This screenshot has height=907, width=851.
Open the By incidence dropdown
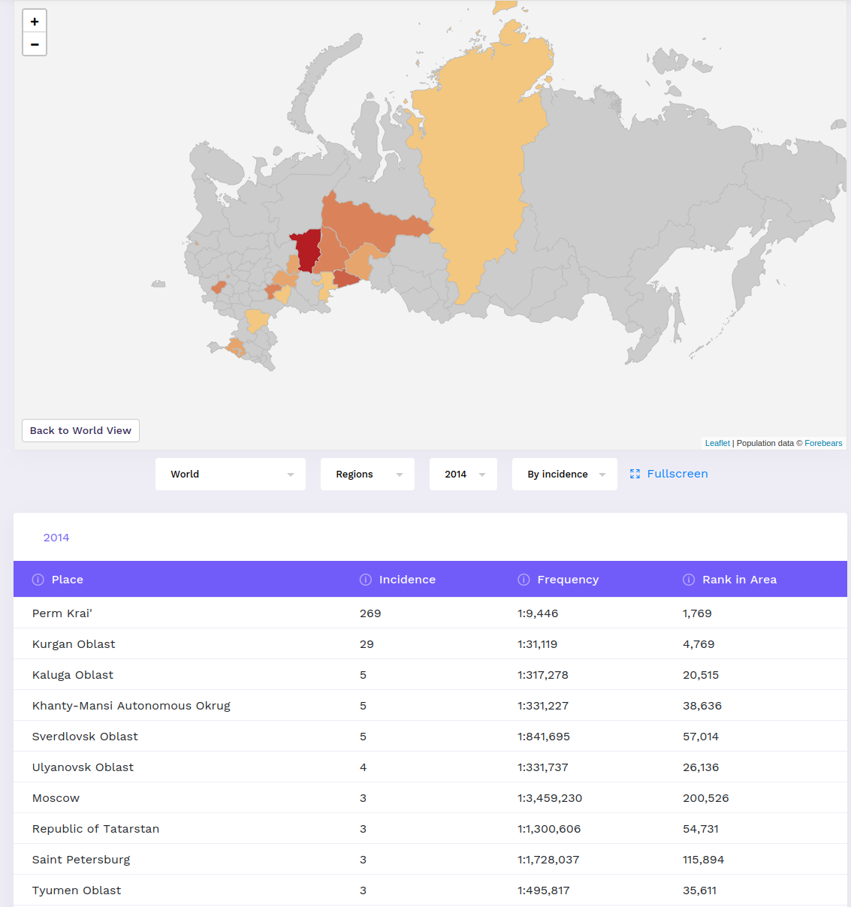(564, 475)
